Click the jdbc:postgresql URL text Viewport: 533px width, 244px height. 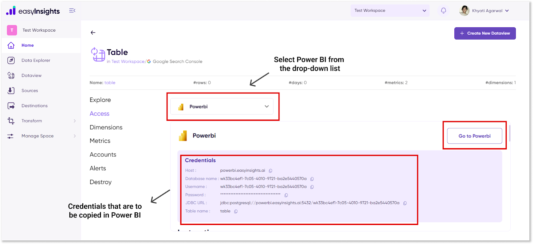(x=310, y=203)
